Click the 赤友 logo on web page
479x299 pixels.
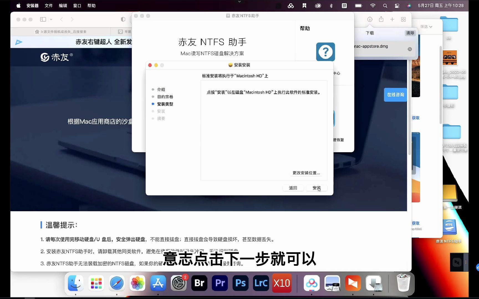click(57, 57)
